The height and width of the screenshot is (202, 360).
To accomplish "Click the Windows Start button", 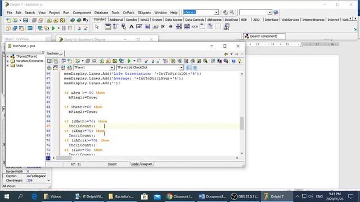I will tap(7, 196).
